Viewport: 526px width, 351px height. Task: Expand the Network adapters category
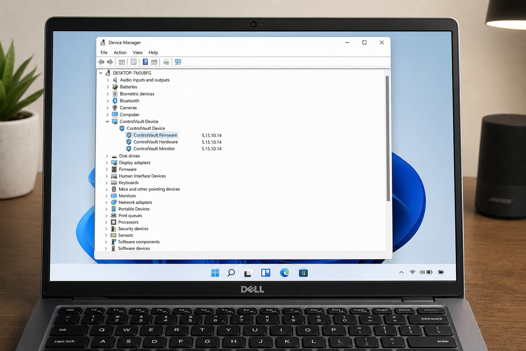click(x=107, y=203)
